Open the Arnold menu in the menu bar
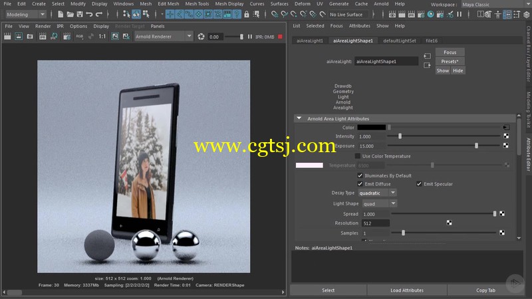Viewport: 532px width, 299px height. click(381, 4)
